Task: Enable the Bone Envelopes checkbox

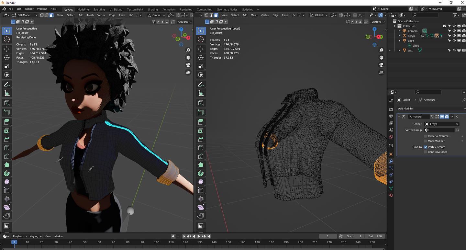Action: point(426,152)
